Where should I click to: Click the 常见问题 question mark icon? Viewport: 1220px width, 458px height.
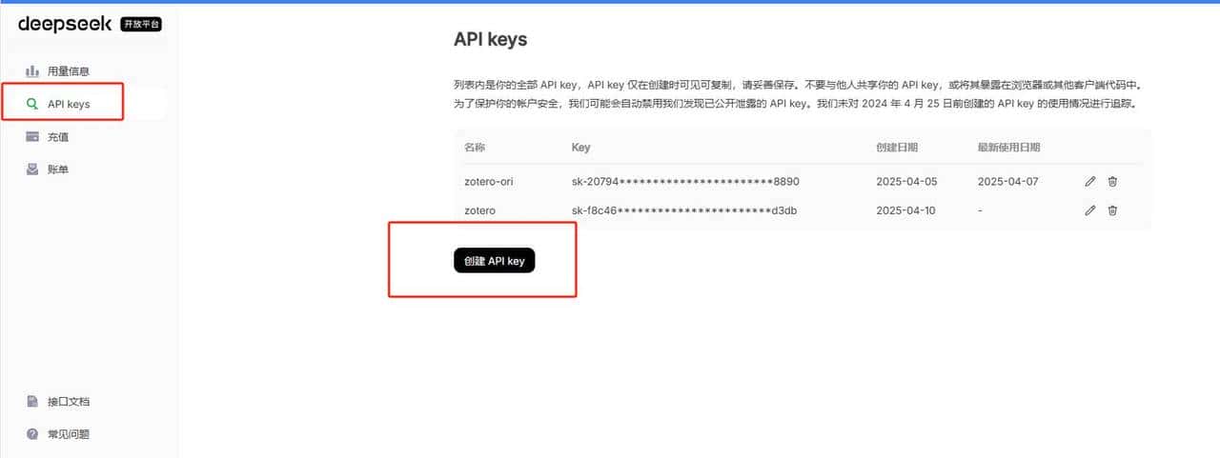tap(32, 434)
